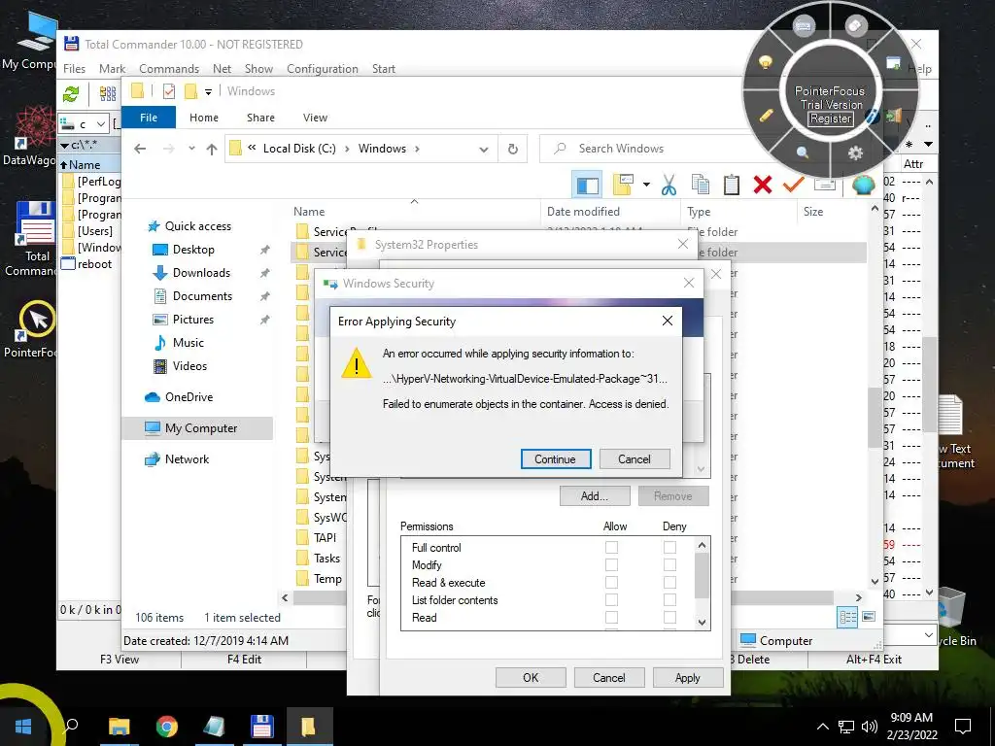Click the keyboard keystroke icon in PointerFocus wheel
The image size is (995, 746).
click(803, 26)
